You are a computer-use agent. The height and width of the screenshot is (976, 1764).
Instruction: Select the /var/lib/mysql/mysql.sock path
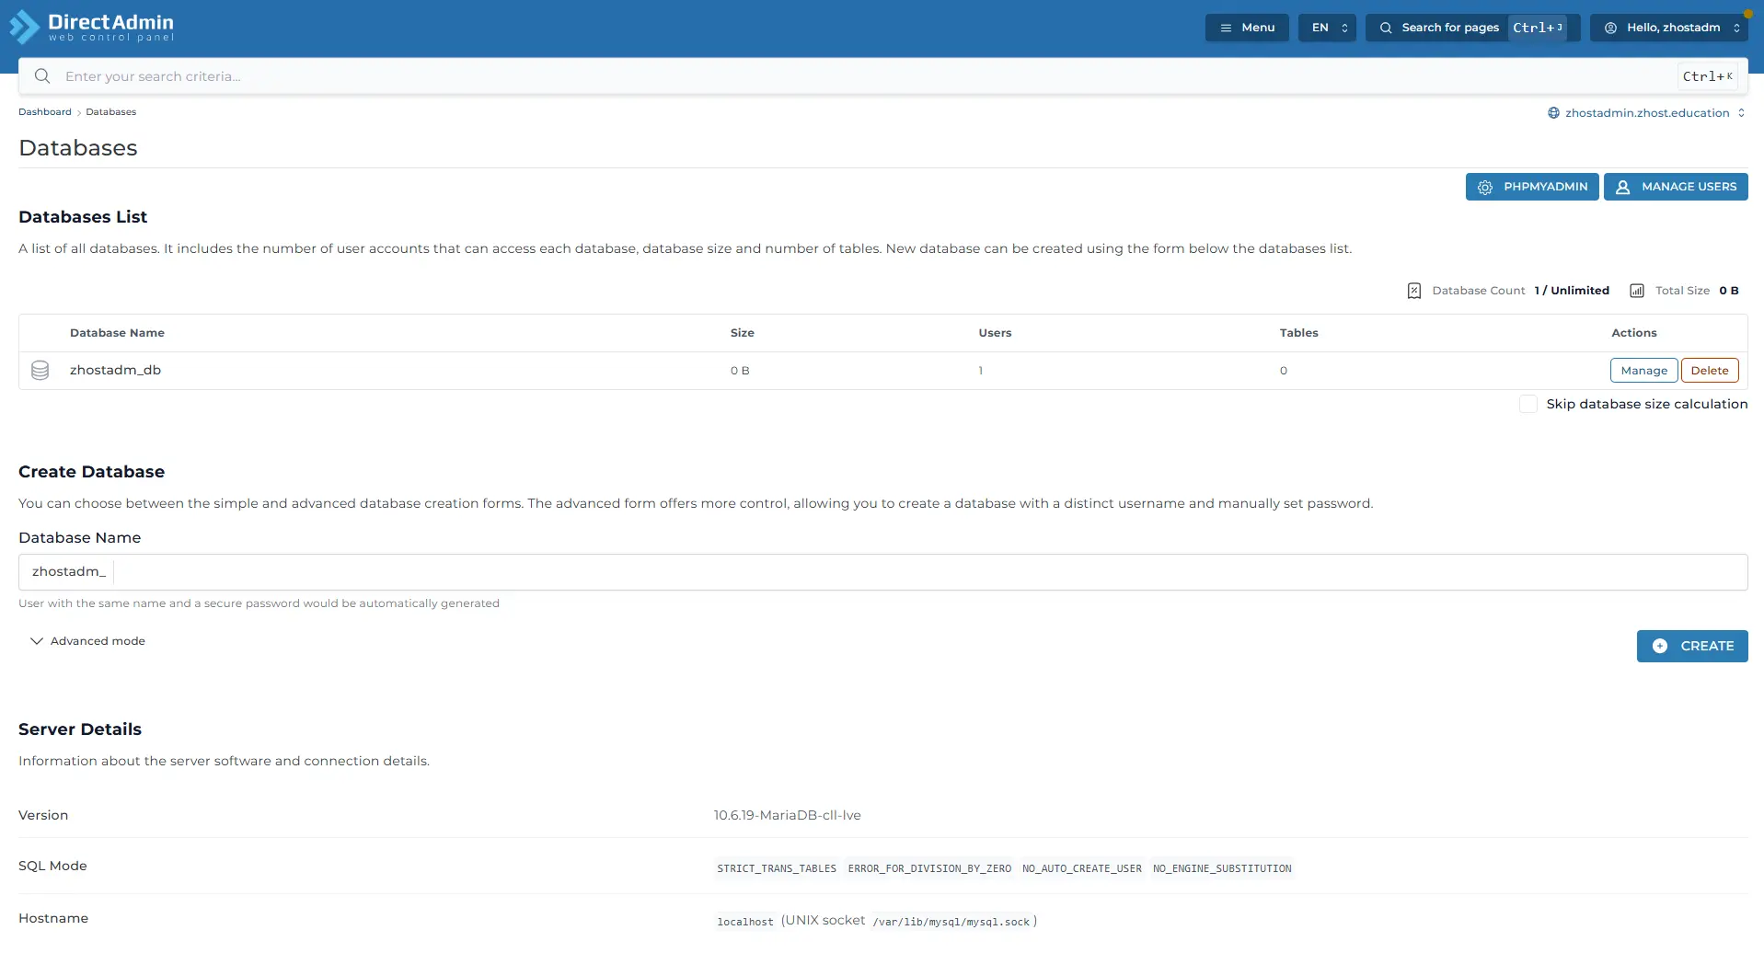point(951,922)
